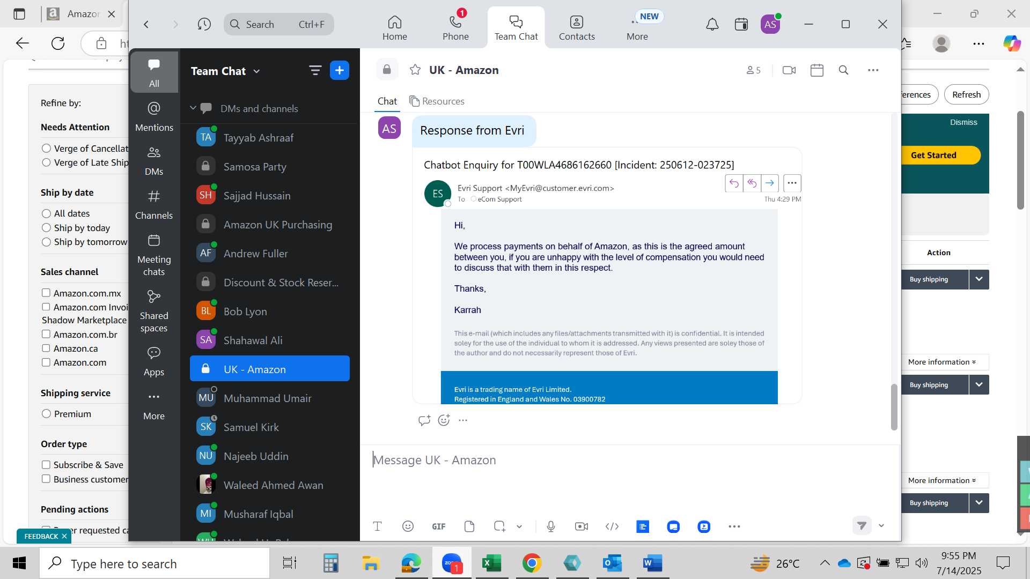The width and height of the screenshot is (1030, 579).
Task: Select Ship by tomorrow radio option
Action: [46, 242]
